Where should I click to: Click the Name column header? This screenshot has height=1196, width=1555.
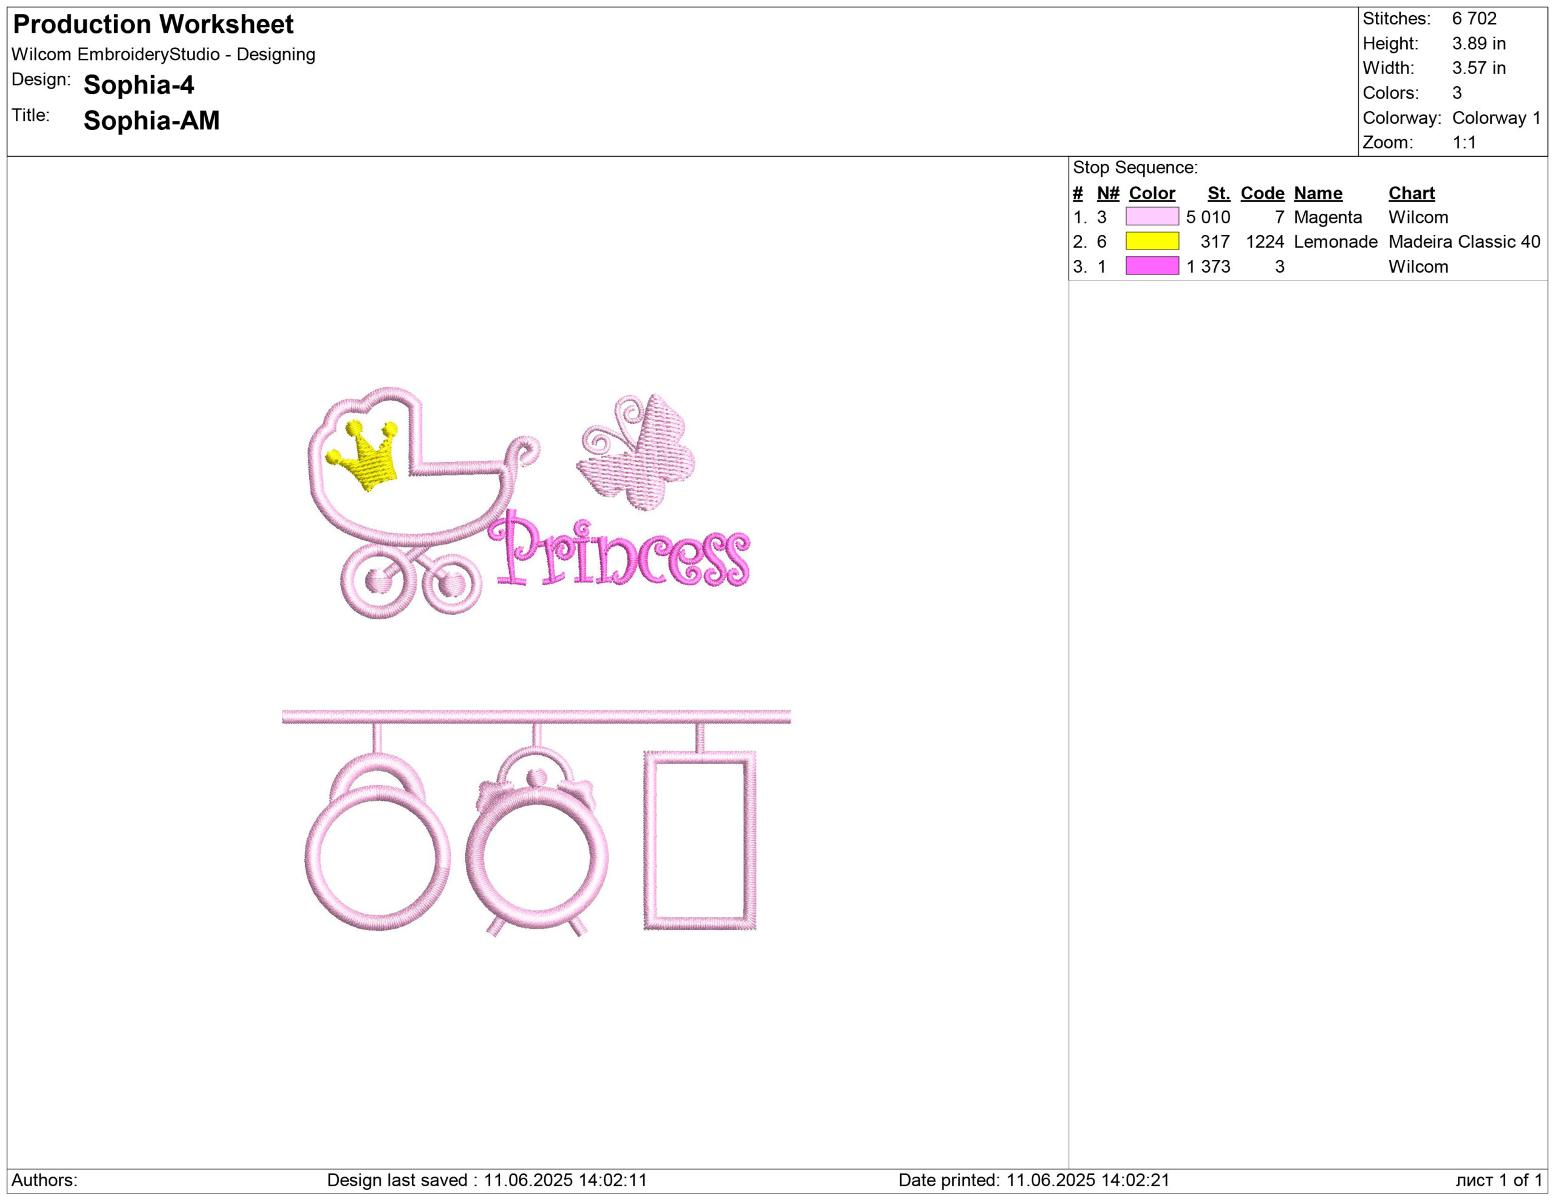1317,193
